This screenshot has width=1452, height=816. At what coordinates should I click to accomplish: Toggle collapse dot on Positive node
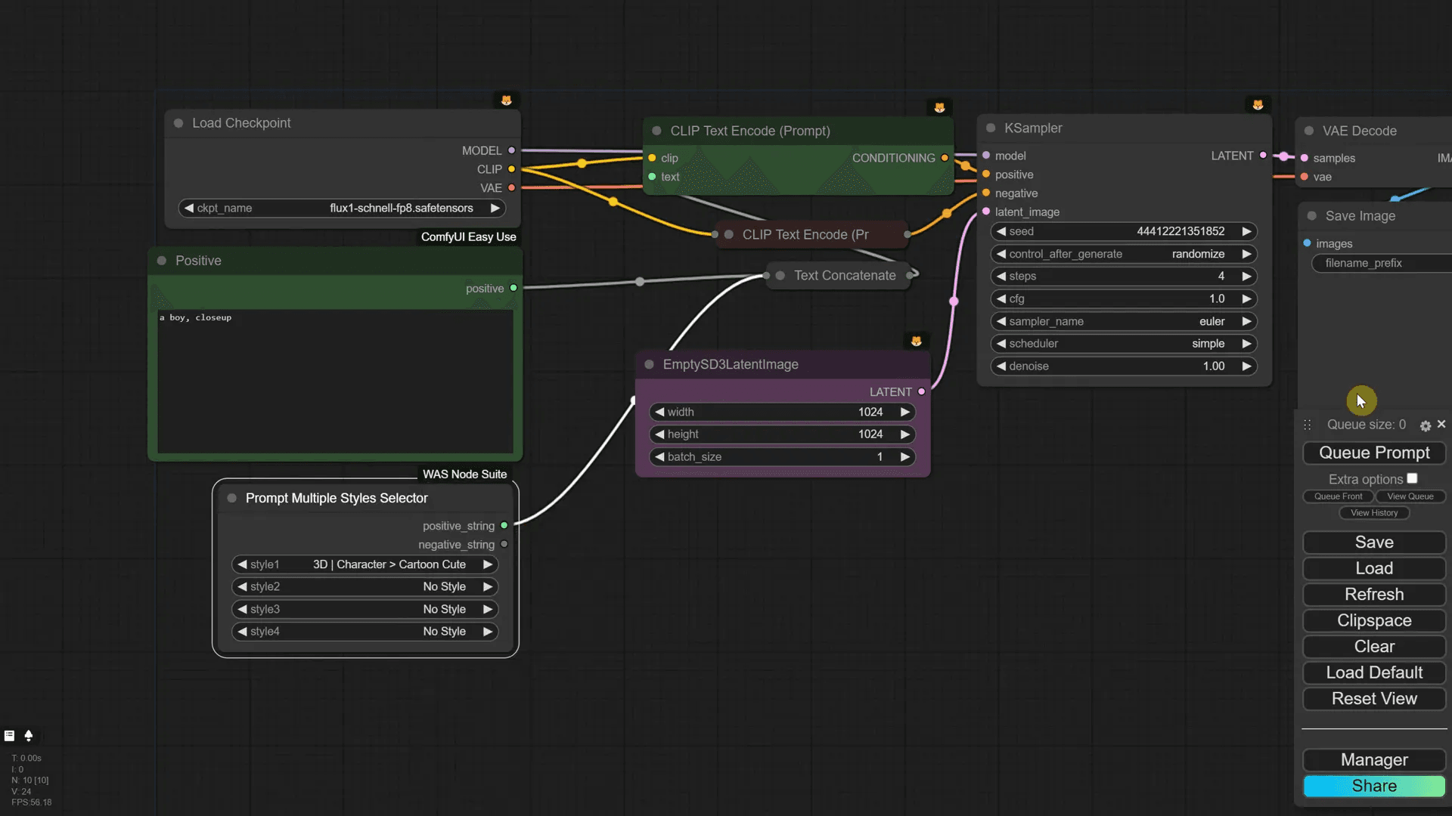(162, 261)
